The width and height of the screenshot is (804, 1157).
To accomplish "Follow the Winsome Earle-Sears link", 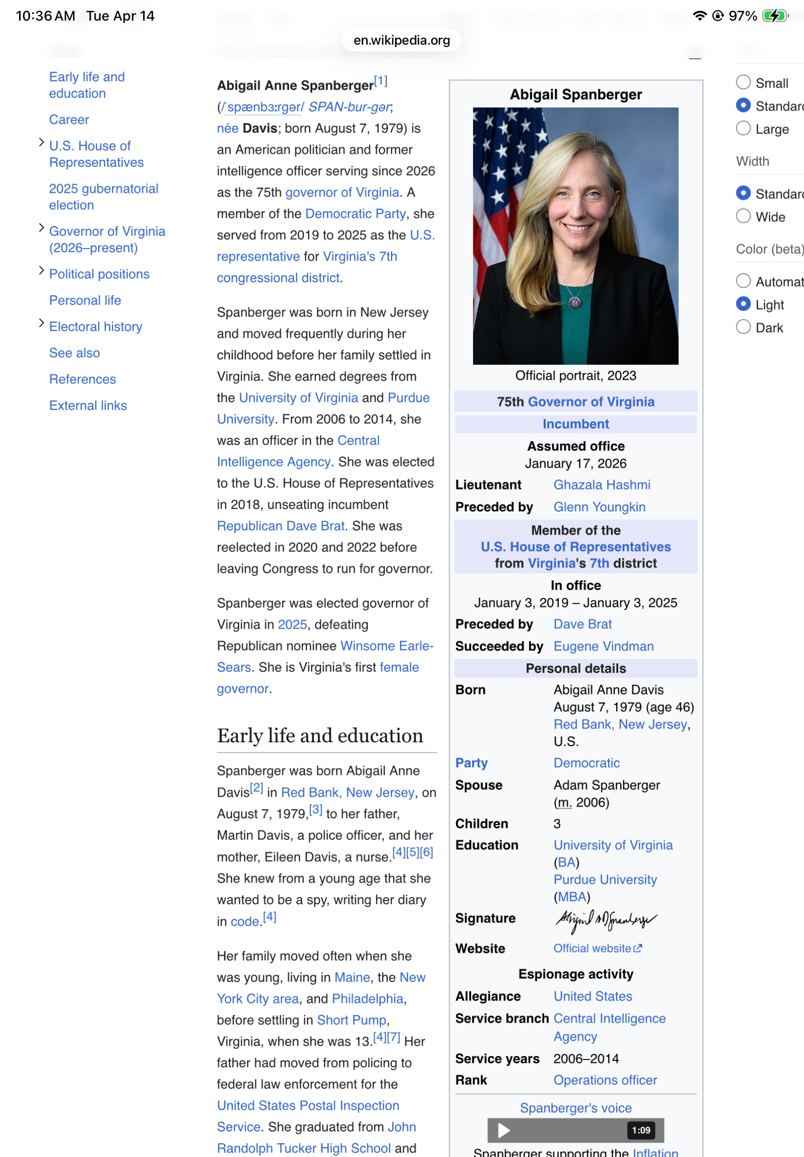I will (x=386, y=646).
